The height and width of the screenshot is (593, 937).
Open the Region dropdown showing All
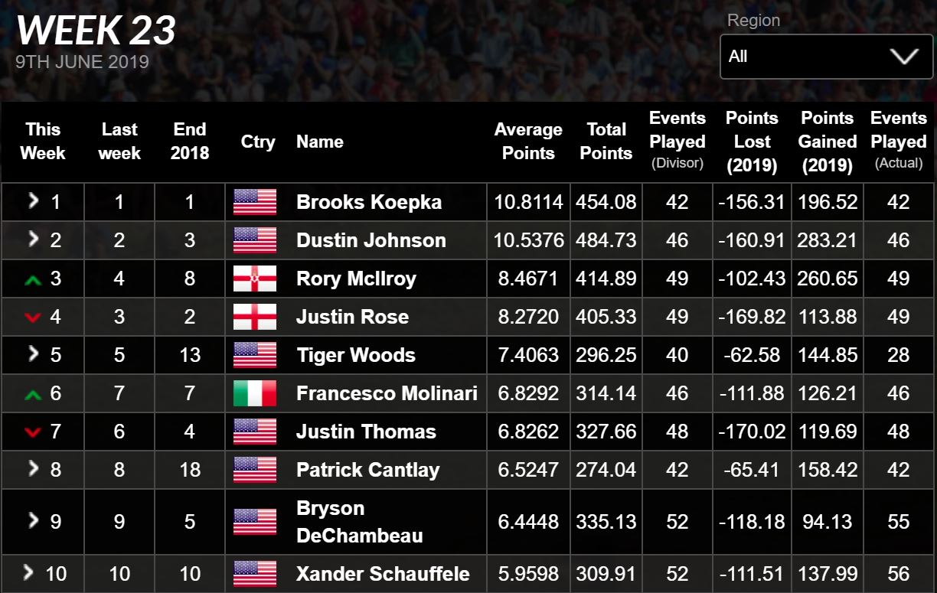(x=825, y=56)
